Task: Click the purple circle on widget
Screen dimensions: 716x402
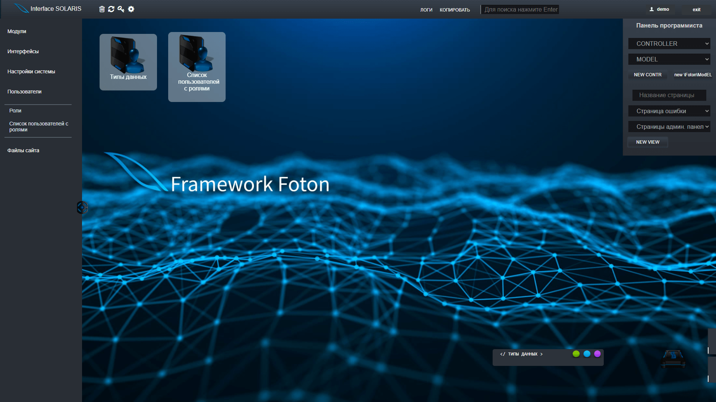Action: coord(597,354)
